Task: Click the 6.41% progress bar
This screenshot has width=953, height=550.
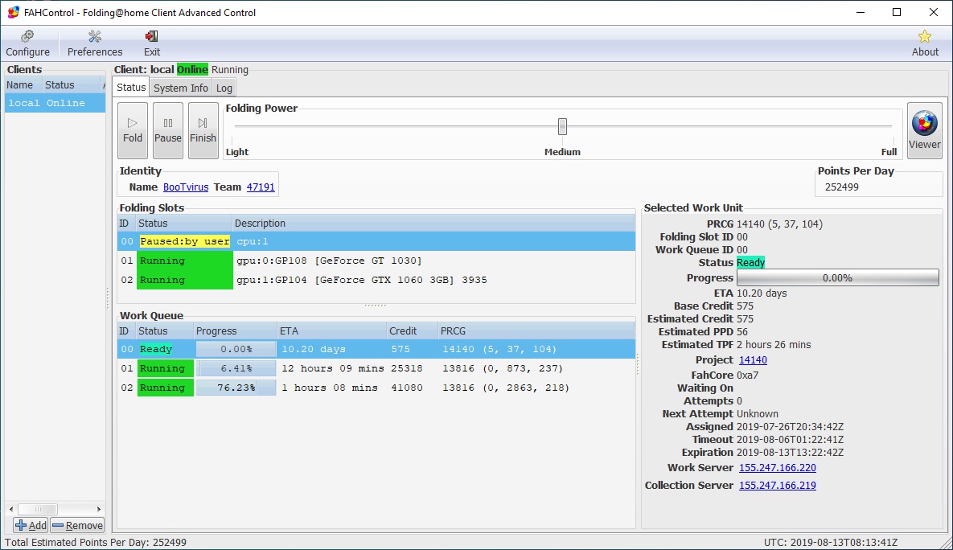Action: pos(235,368)
